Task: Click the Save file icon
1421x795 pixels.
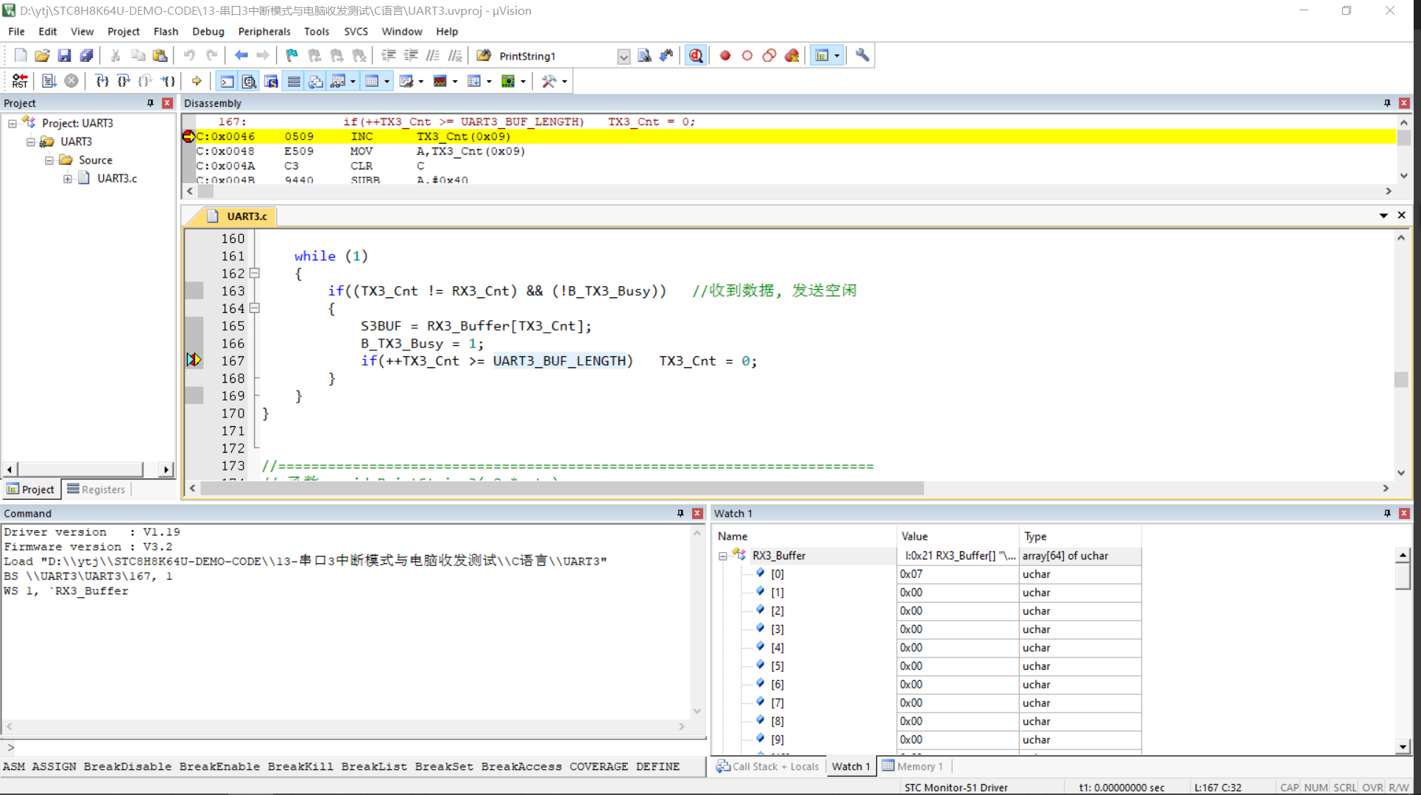Action: coord(65,56)
